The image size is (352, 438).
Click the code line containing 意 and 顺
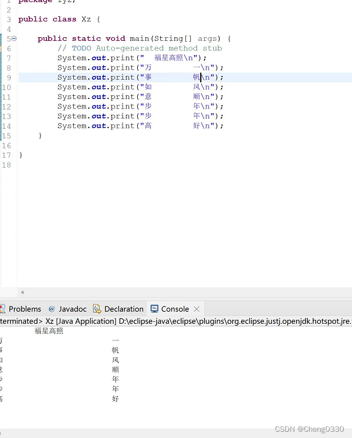pos(140,96)
